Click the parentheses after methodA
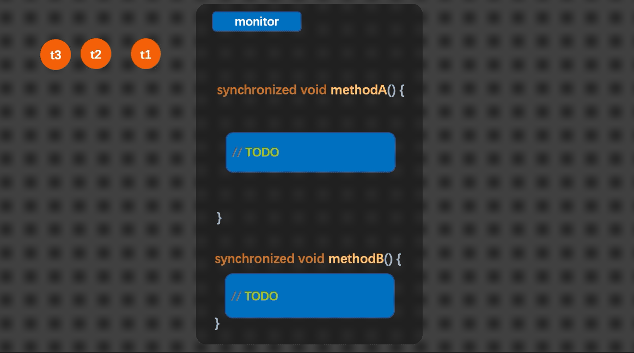 click(x=391, y=90)
